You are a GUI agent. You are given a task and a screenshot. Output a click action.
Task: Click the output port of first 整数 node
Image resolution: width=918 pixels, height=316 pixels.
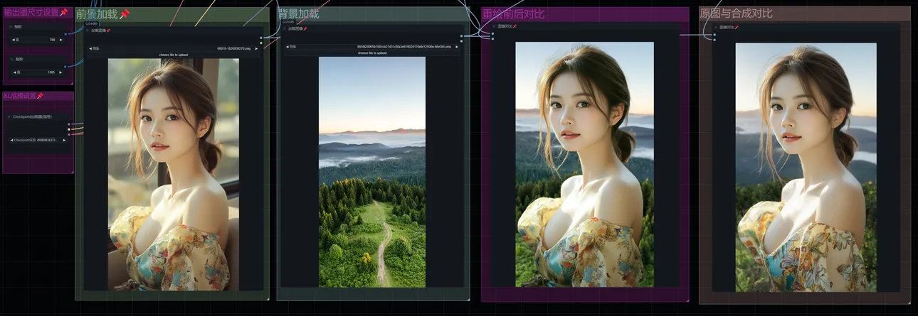(65, 33)
